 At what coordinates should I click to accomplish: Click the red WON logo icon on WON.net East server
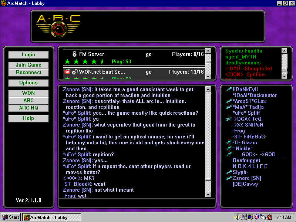67,72
